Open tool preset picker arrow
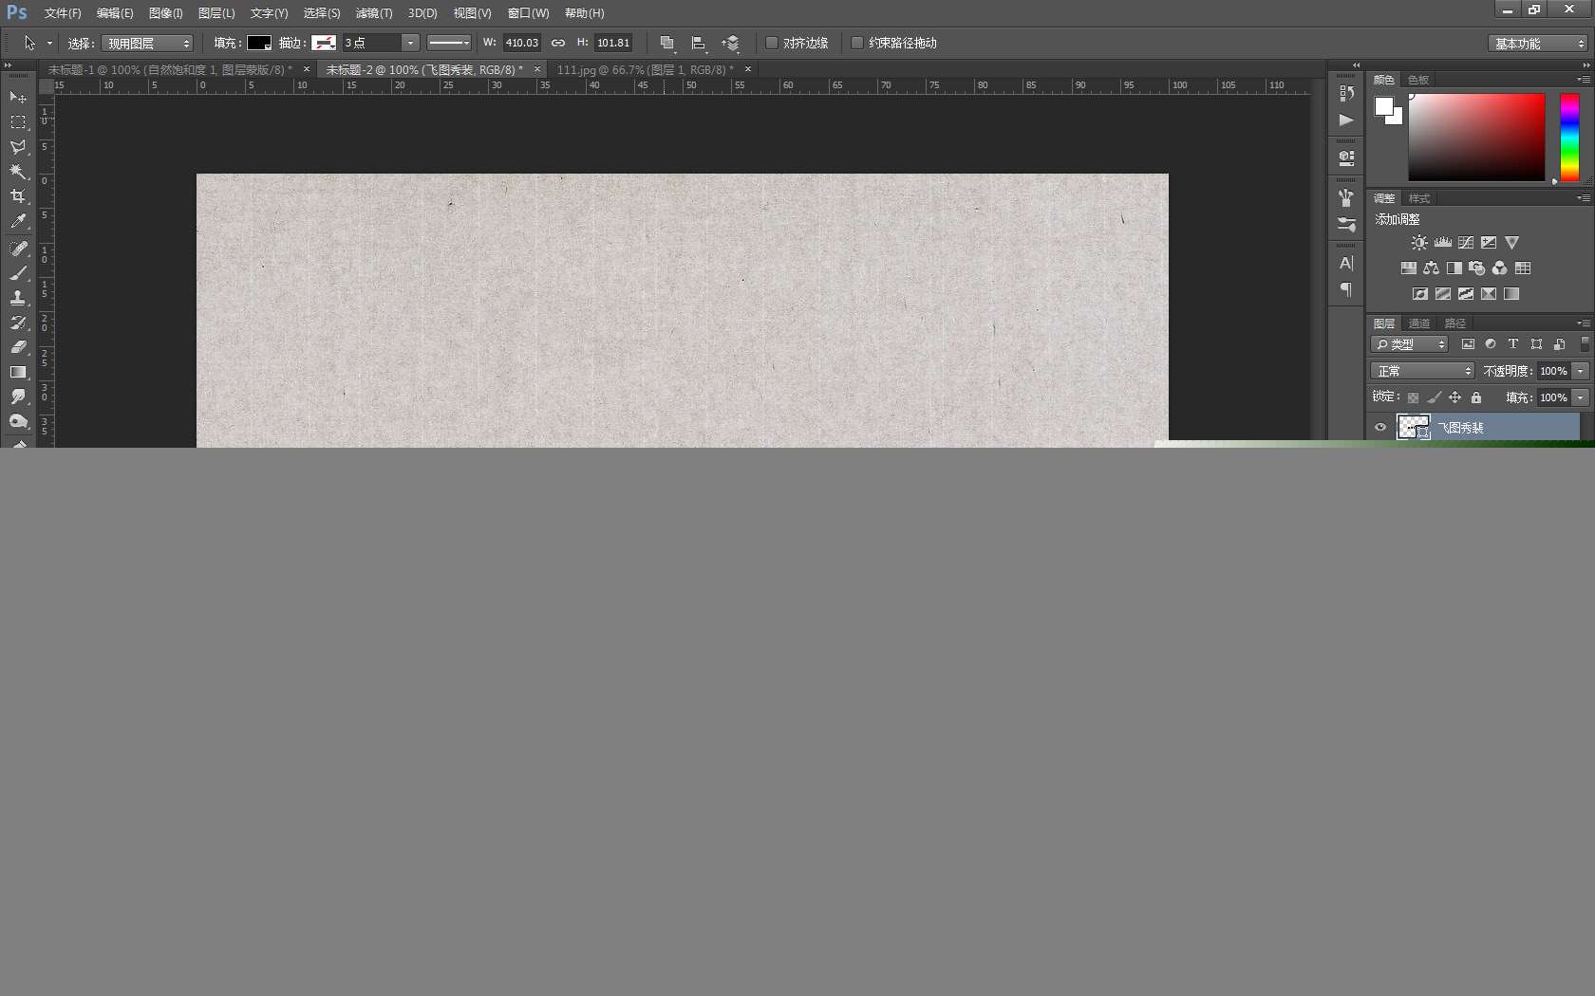 (x=49, y=44)
